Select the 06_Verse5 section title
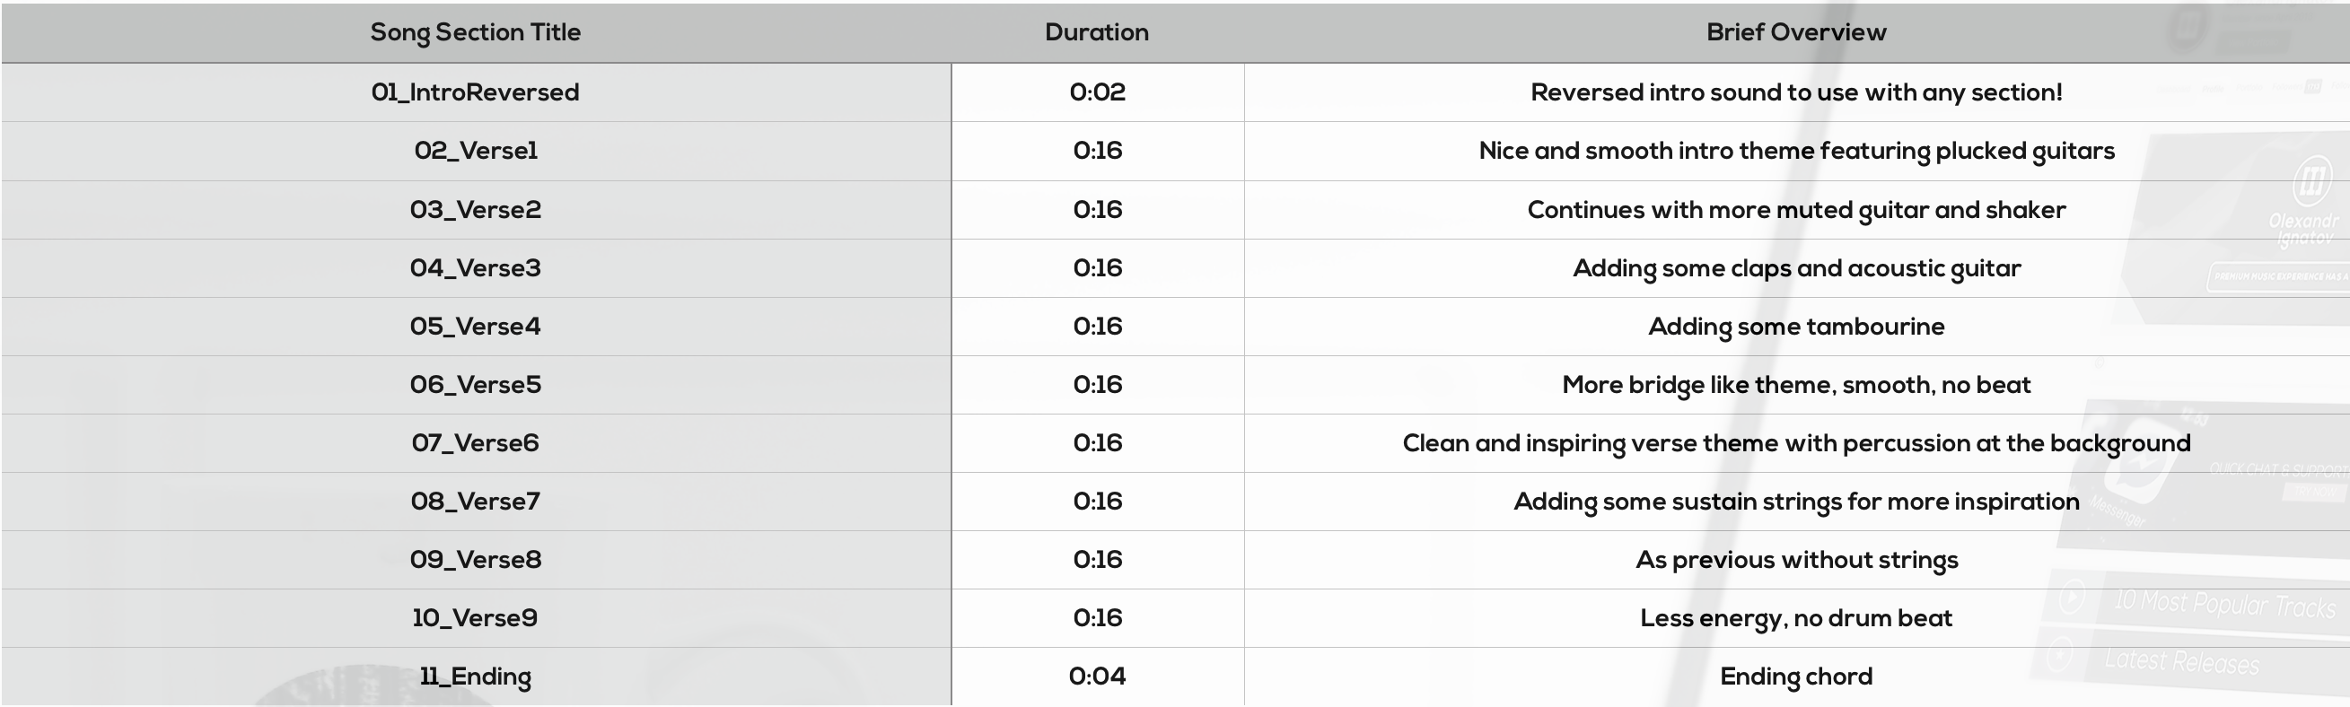Viewport: 2350px width, 707px height. (475, 384)
